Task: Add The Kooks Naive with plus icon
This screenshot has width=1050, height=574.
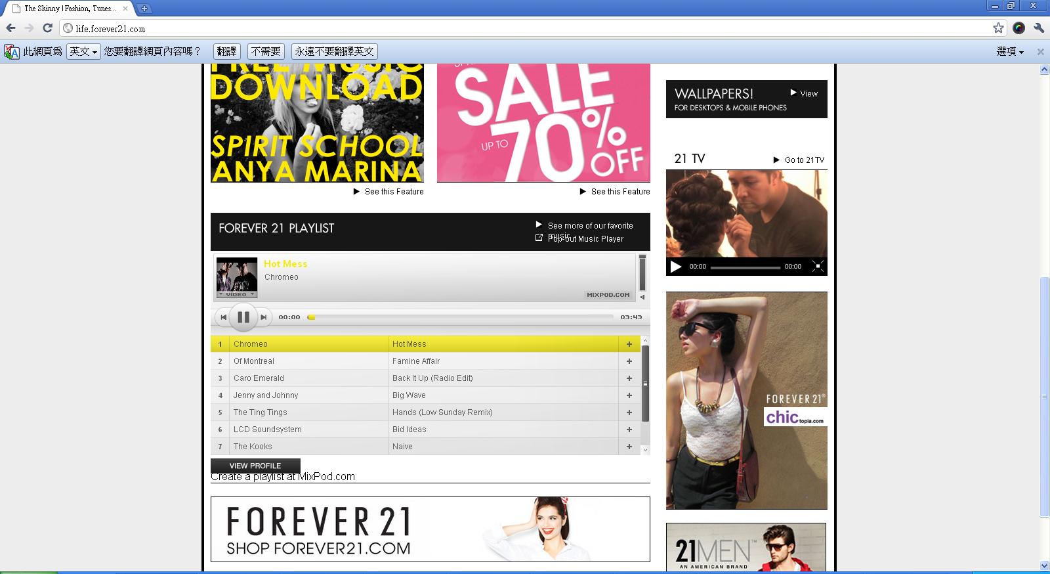Action: (x=629, y=447)
